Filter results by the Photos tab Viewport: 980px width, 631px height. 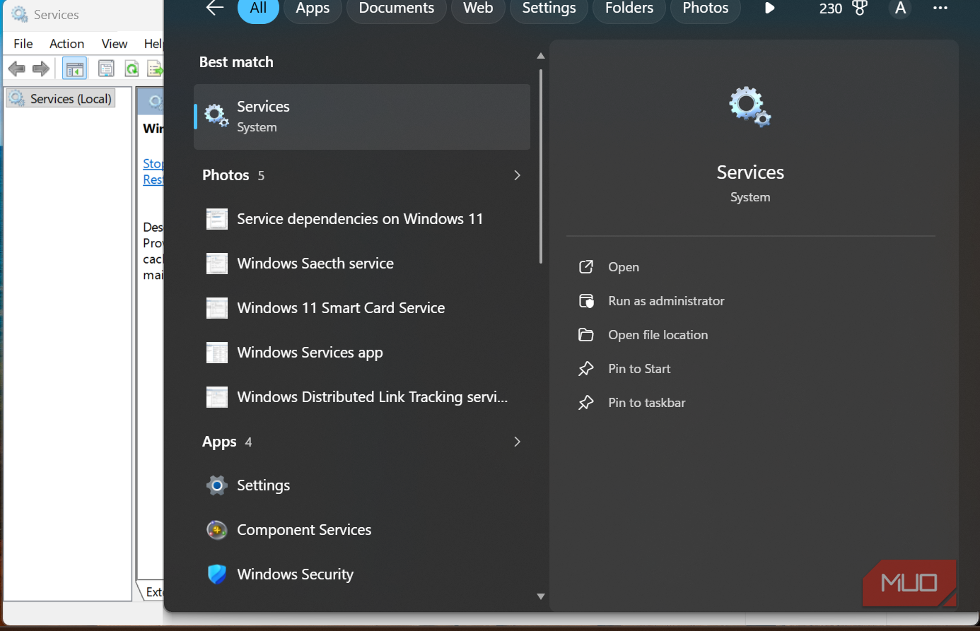[706, 8]
